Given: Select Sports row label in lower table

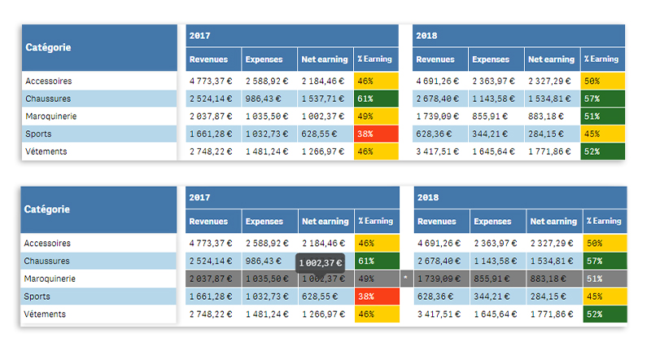Looking at the screenshot, I should 98,297.
